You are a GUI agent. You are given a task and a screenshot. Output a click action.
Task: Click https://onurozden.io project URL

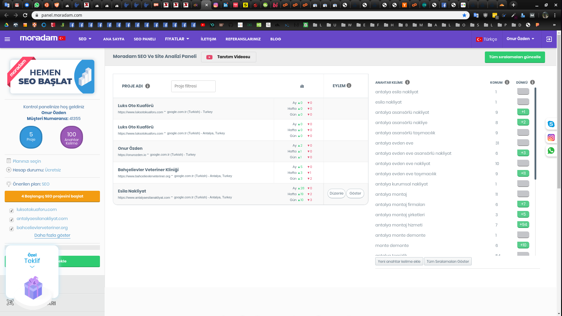pos(132,155)
